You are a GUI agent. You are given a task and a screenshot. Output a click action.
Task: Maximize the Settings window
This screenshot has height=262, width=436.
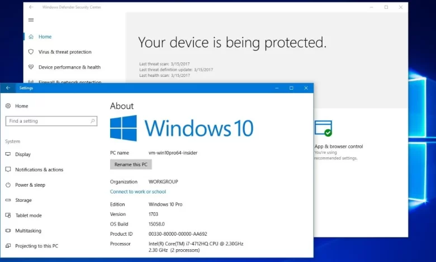291,88
